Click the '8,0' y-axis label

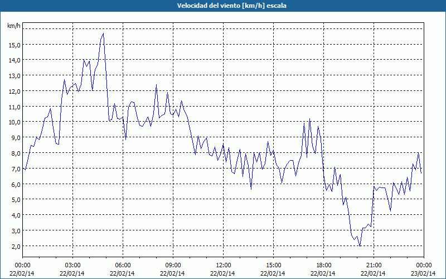(16, 153)
